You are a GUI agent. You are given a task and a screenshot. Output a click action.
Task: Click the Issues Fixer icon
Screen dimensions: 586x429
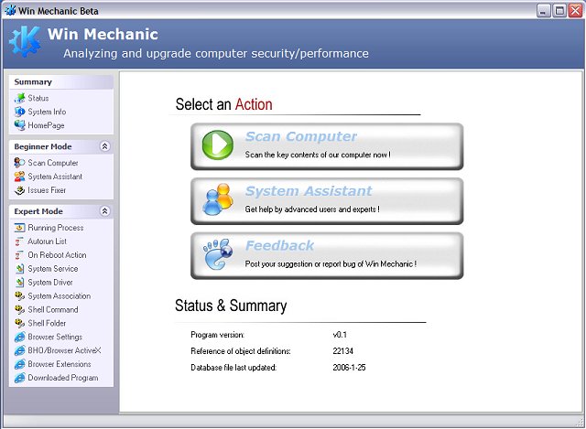pyautogui.click(x=19, y=190)
